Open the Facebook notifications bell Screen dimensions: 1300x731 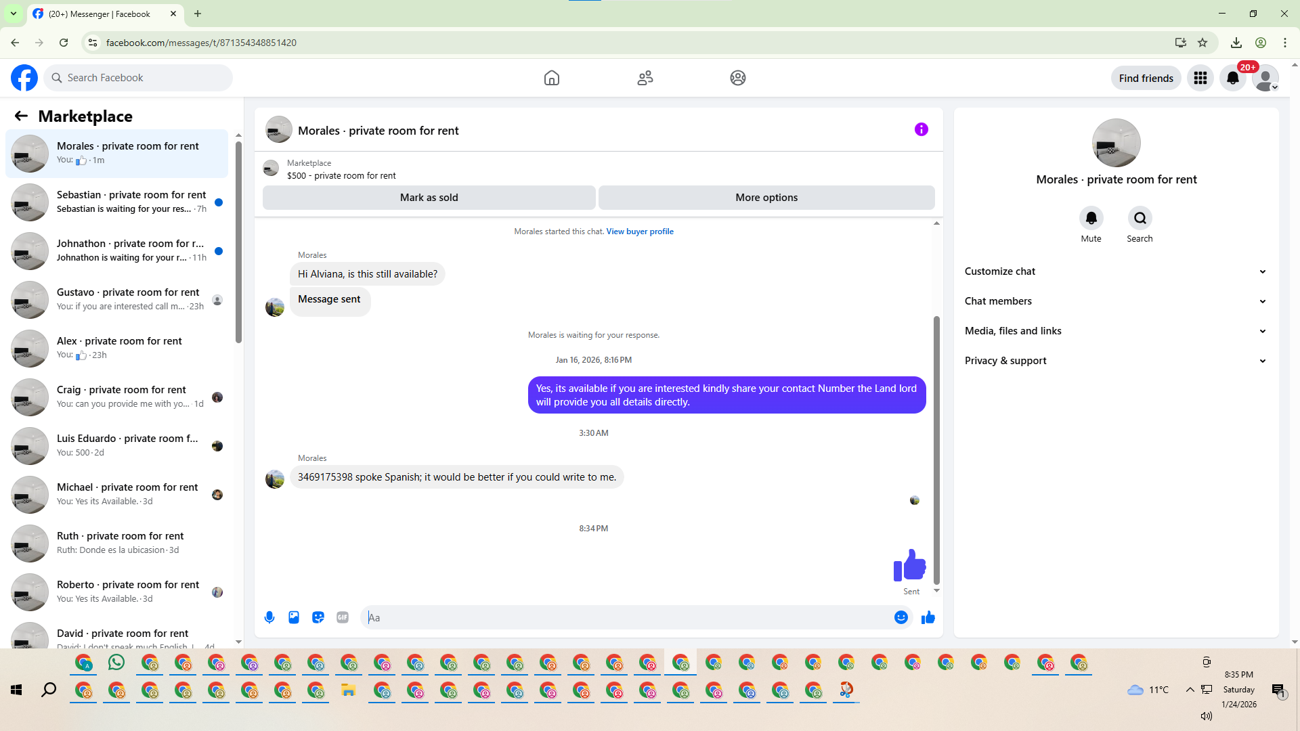tap(1232, 79)
